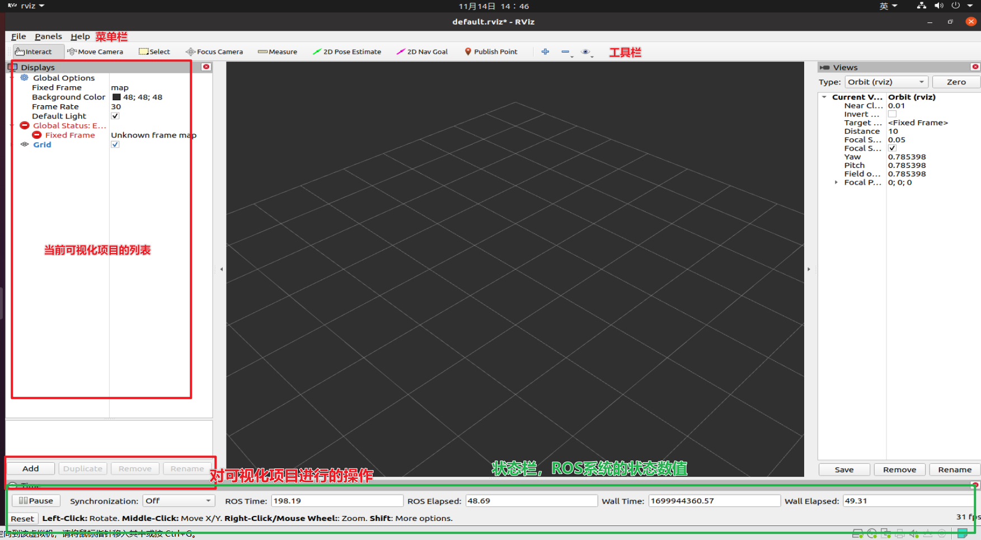Screen dimensions: 981x540
Task: Close the Views panel
Action: 975,67
